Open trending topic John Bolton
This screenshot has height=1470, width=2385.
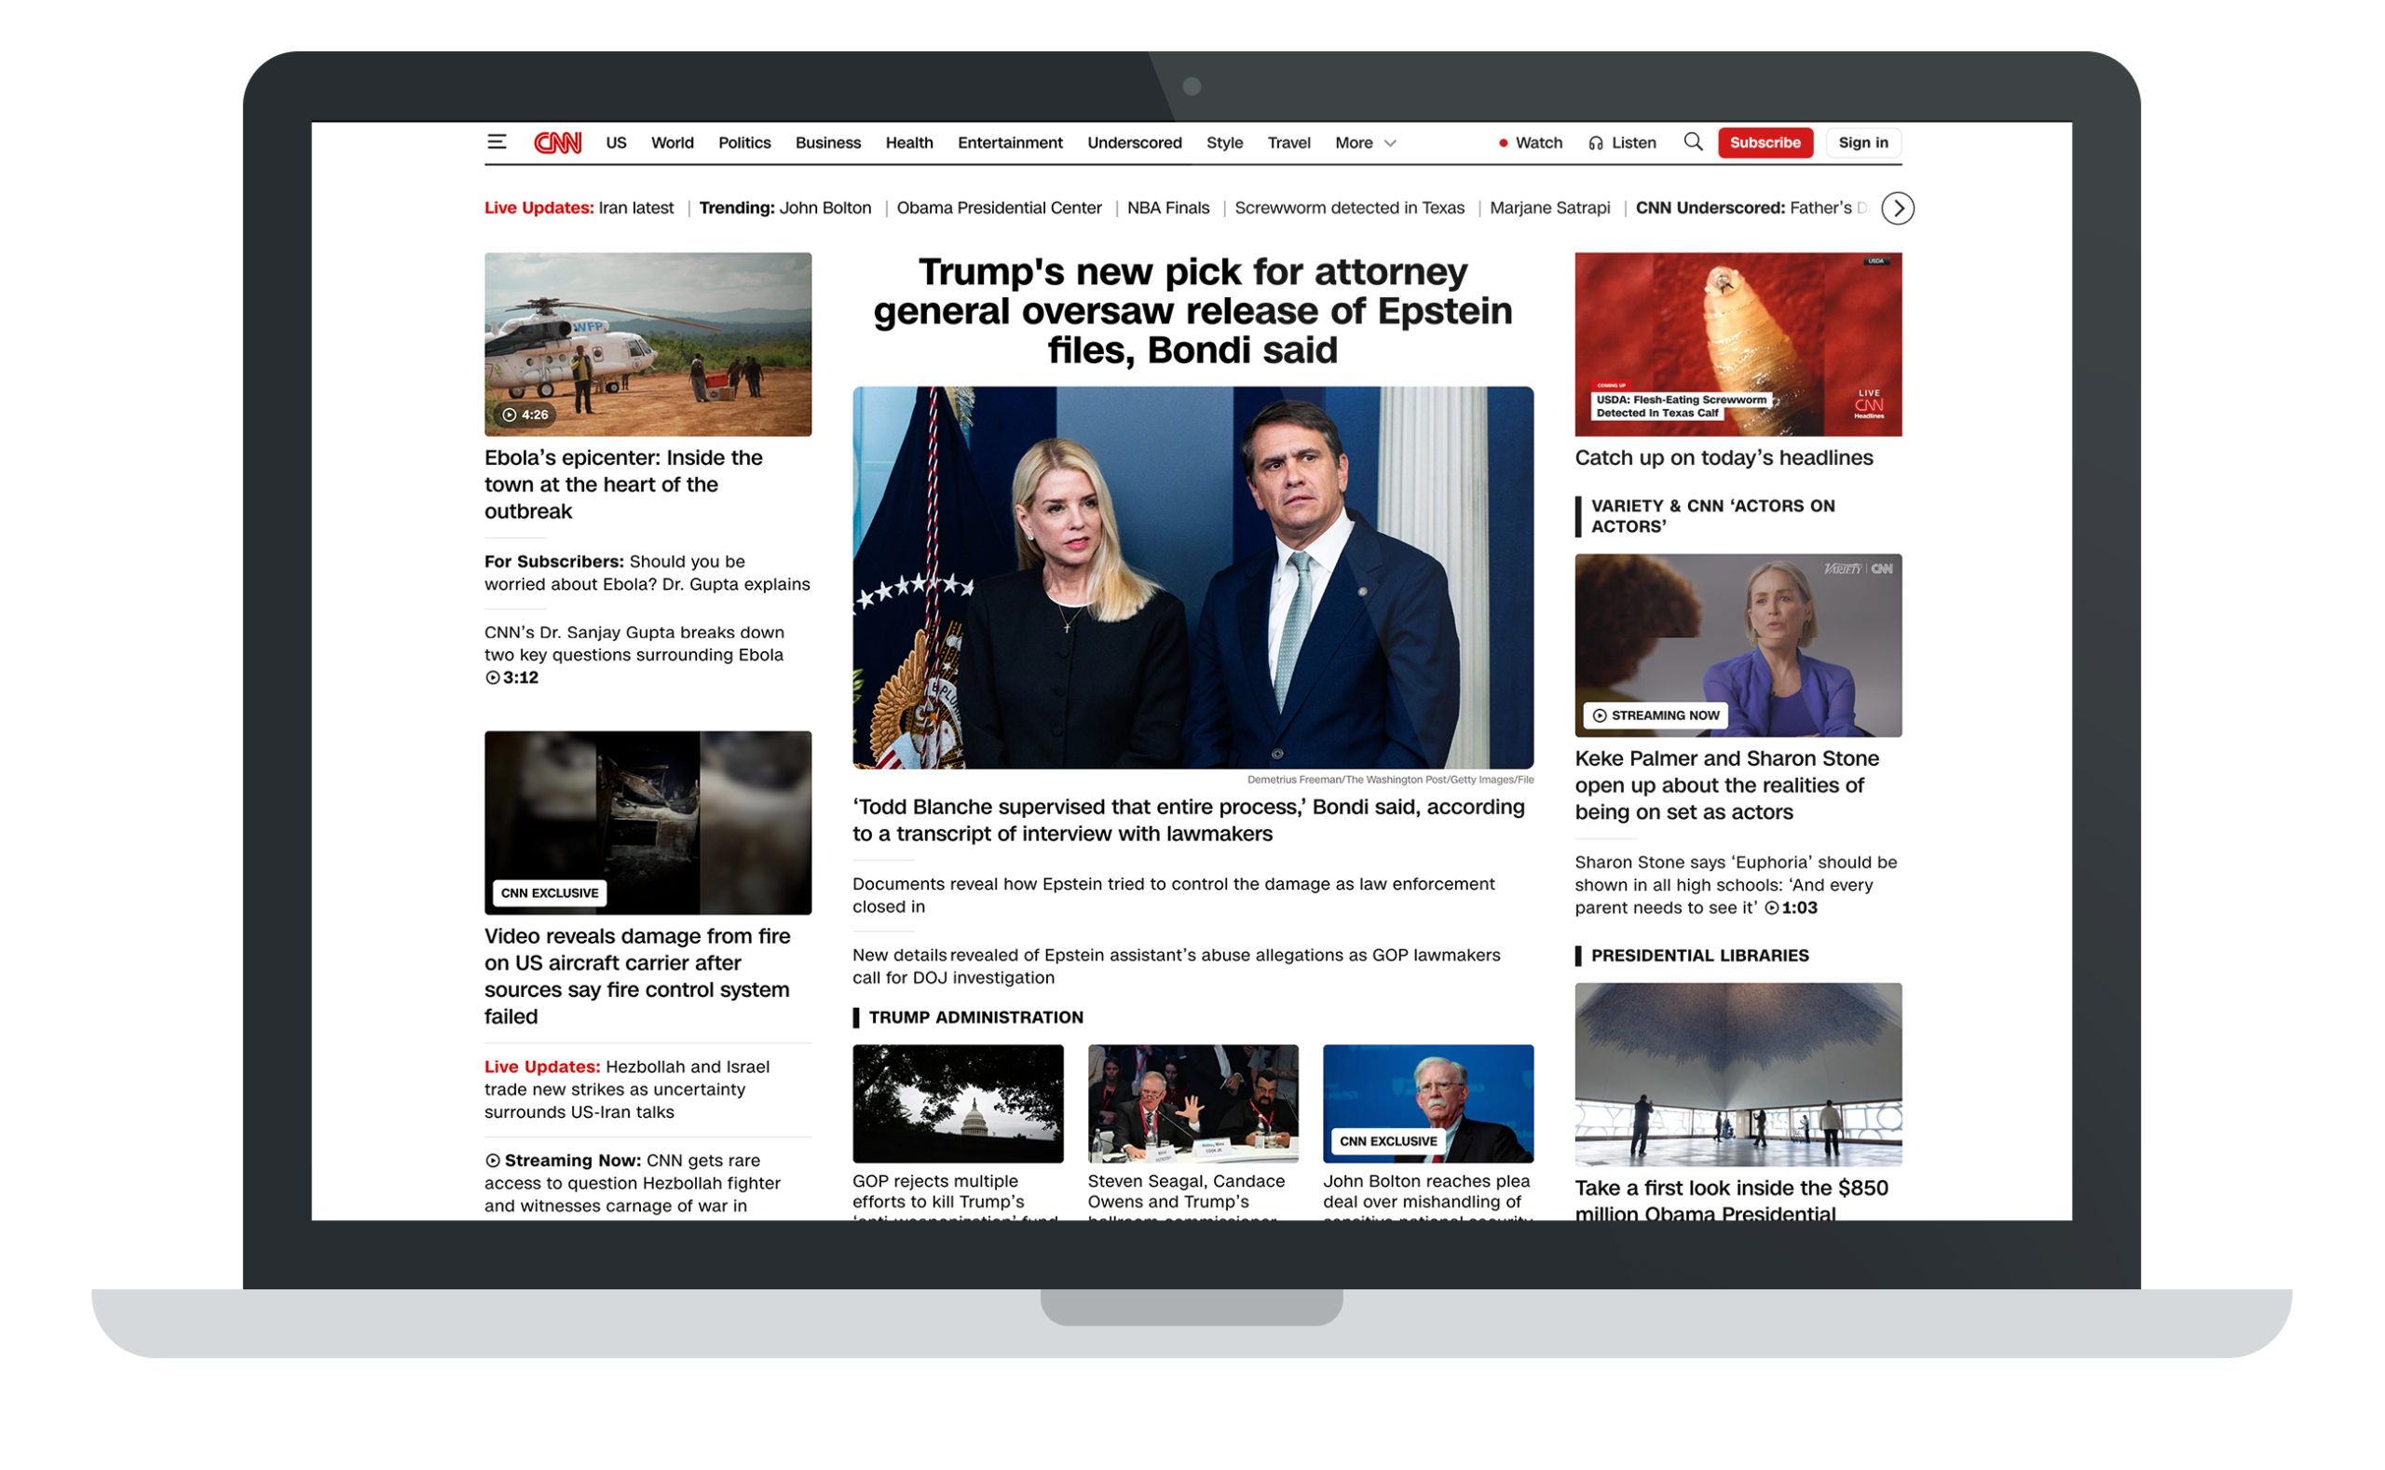click(x=825, y=208)
